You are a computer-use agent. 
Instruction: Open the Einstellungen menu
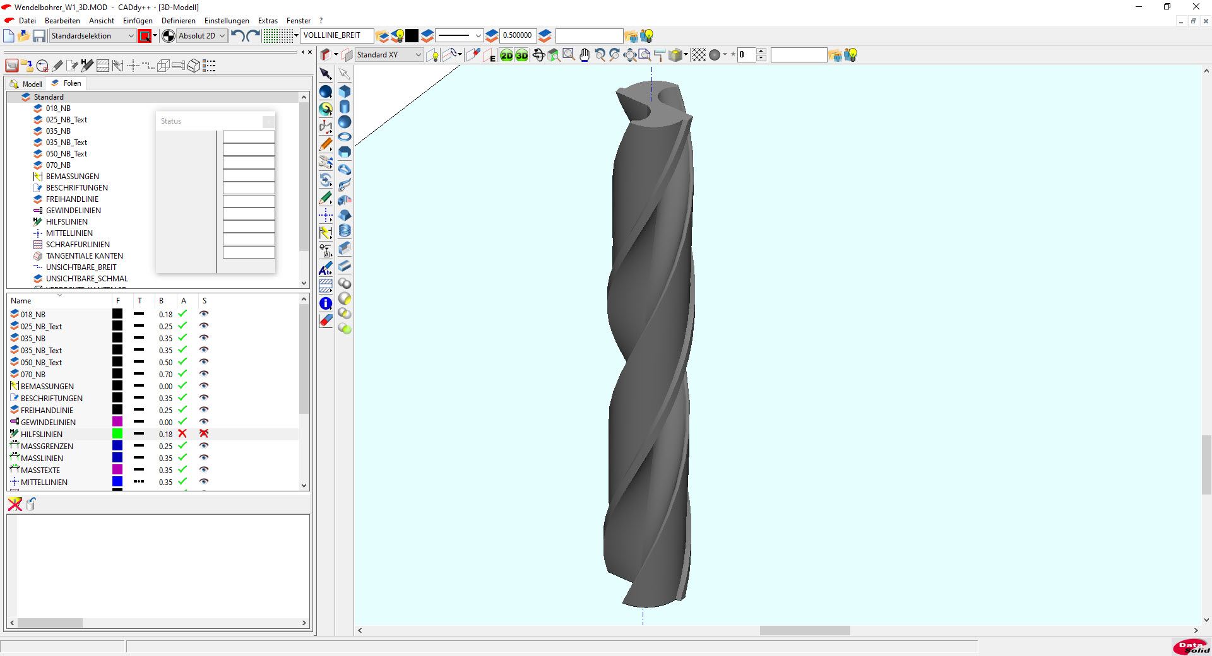point(227,21)
